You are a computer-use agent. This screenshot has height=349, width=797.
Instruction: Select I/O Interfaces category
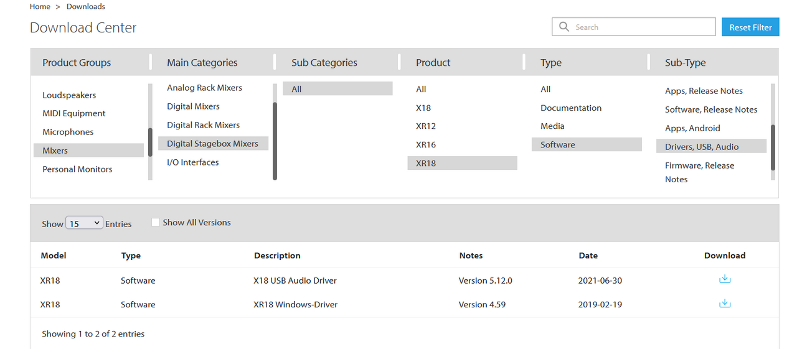tap(193, 162)
